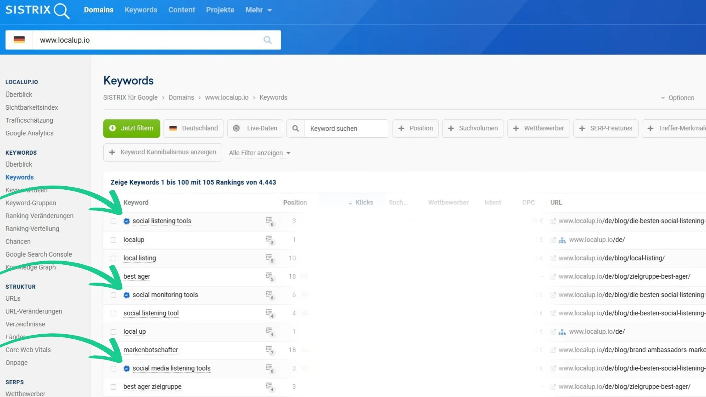706x397 pixels.
Task: Open the Keywords top navigation item
Action: point(141,10)
